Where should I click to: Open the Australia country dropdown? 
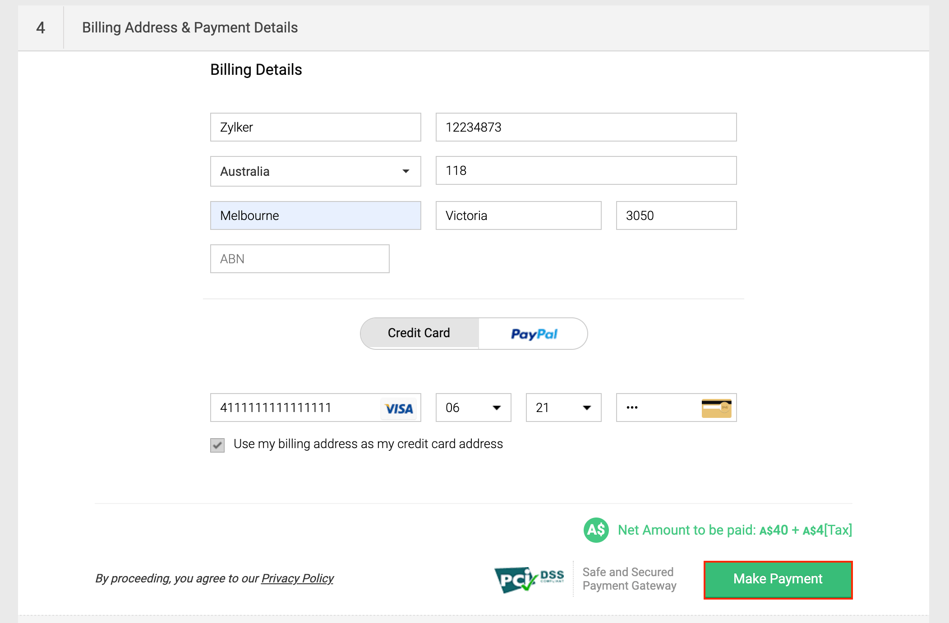tap(315, 171)
